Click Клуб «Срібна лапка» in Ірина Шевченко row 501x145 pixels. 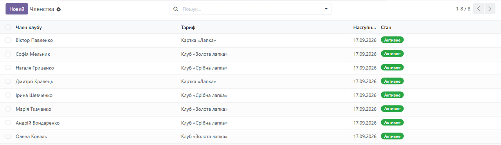click(x=204, y=95)
